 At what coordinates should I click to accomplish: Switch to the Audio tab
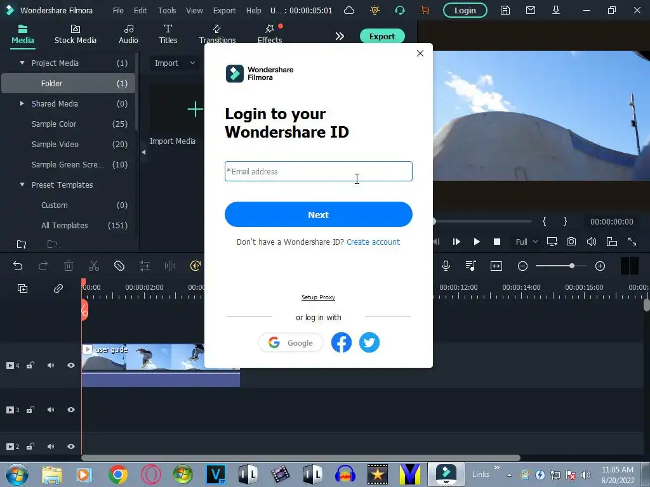pos(128,34)
